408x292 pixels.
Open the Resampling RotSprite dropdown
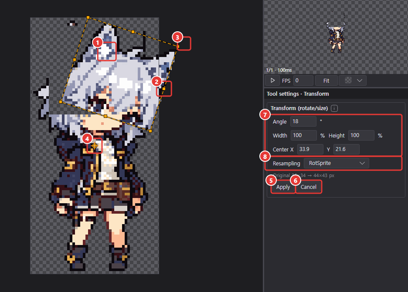click(336, 163)
